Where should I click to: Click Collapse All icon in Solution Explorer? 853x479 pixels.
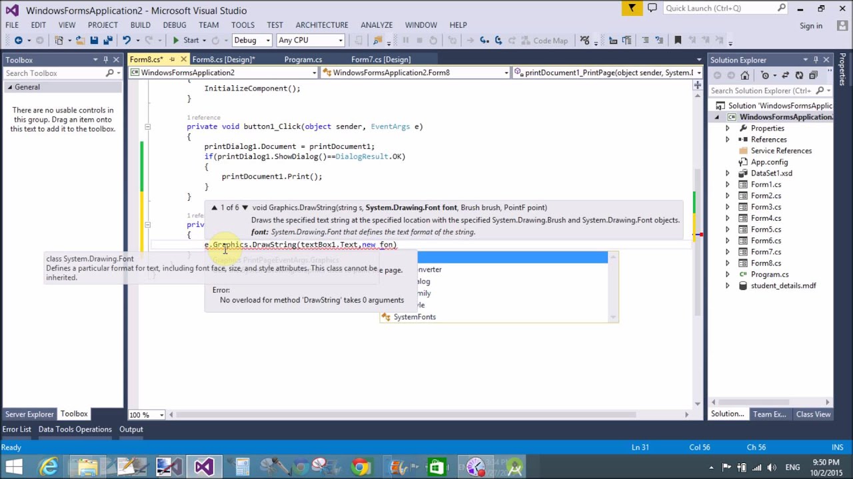coord(813,75)
